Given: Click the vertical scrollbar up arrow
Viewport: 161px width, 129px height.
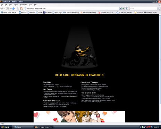Looking at the screenshot, I should pyautogui.click(x=160, y=15).
